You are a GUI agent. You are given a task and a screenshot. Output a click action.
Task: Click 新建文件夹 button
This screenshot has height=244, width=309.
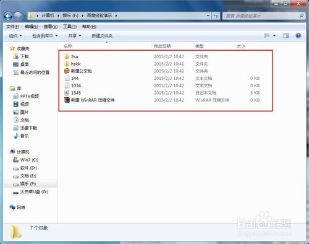102,36
